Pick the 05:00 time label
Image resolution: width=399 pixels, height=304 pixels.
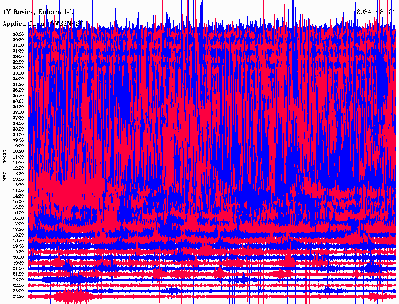click(x=18, y=90)
